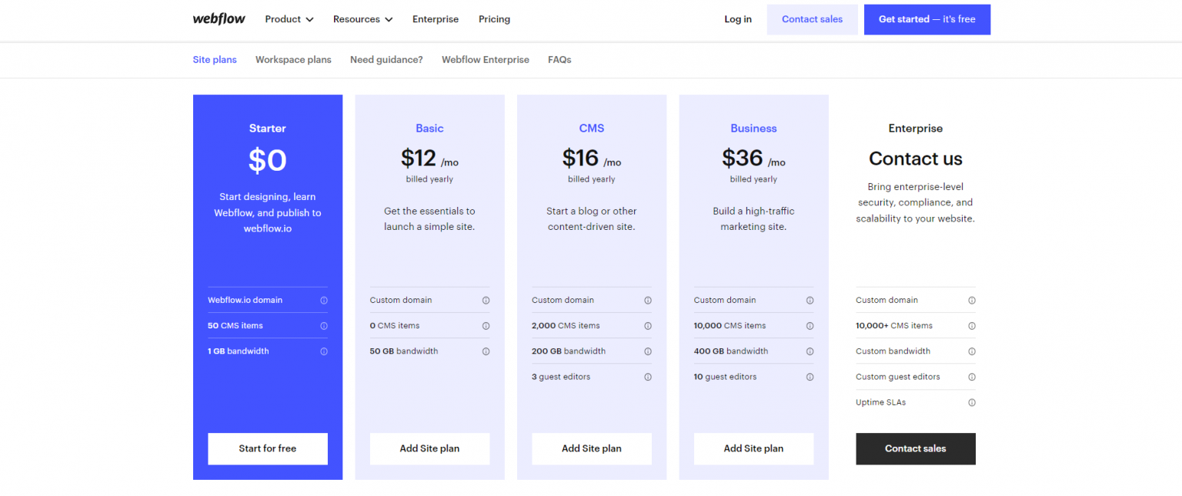Show info for Uptime SLAs

click(972, 402)
